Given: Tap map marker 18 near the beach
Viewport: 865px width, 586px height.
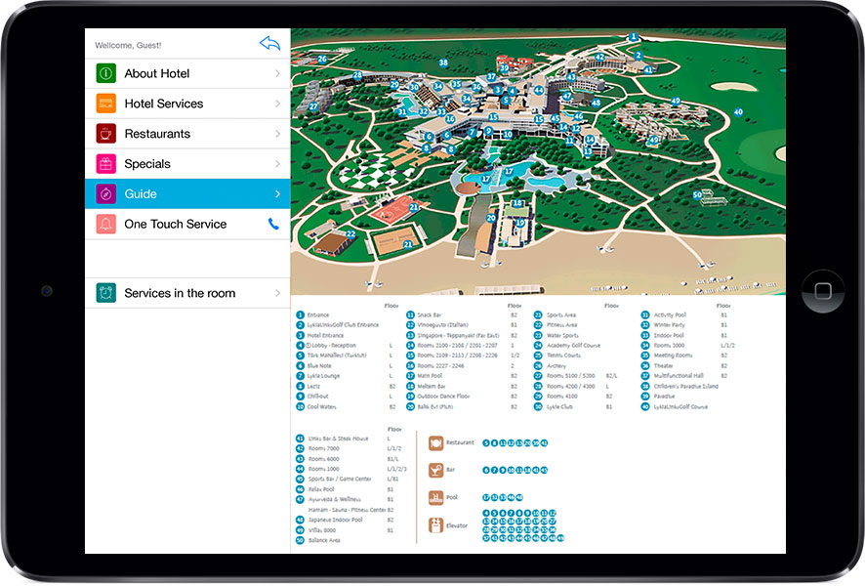Looking at the screenshot, I should pos(516,203).
